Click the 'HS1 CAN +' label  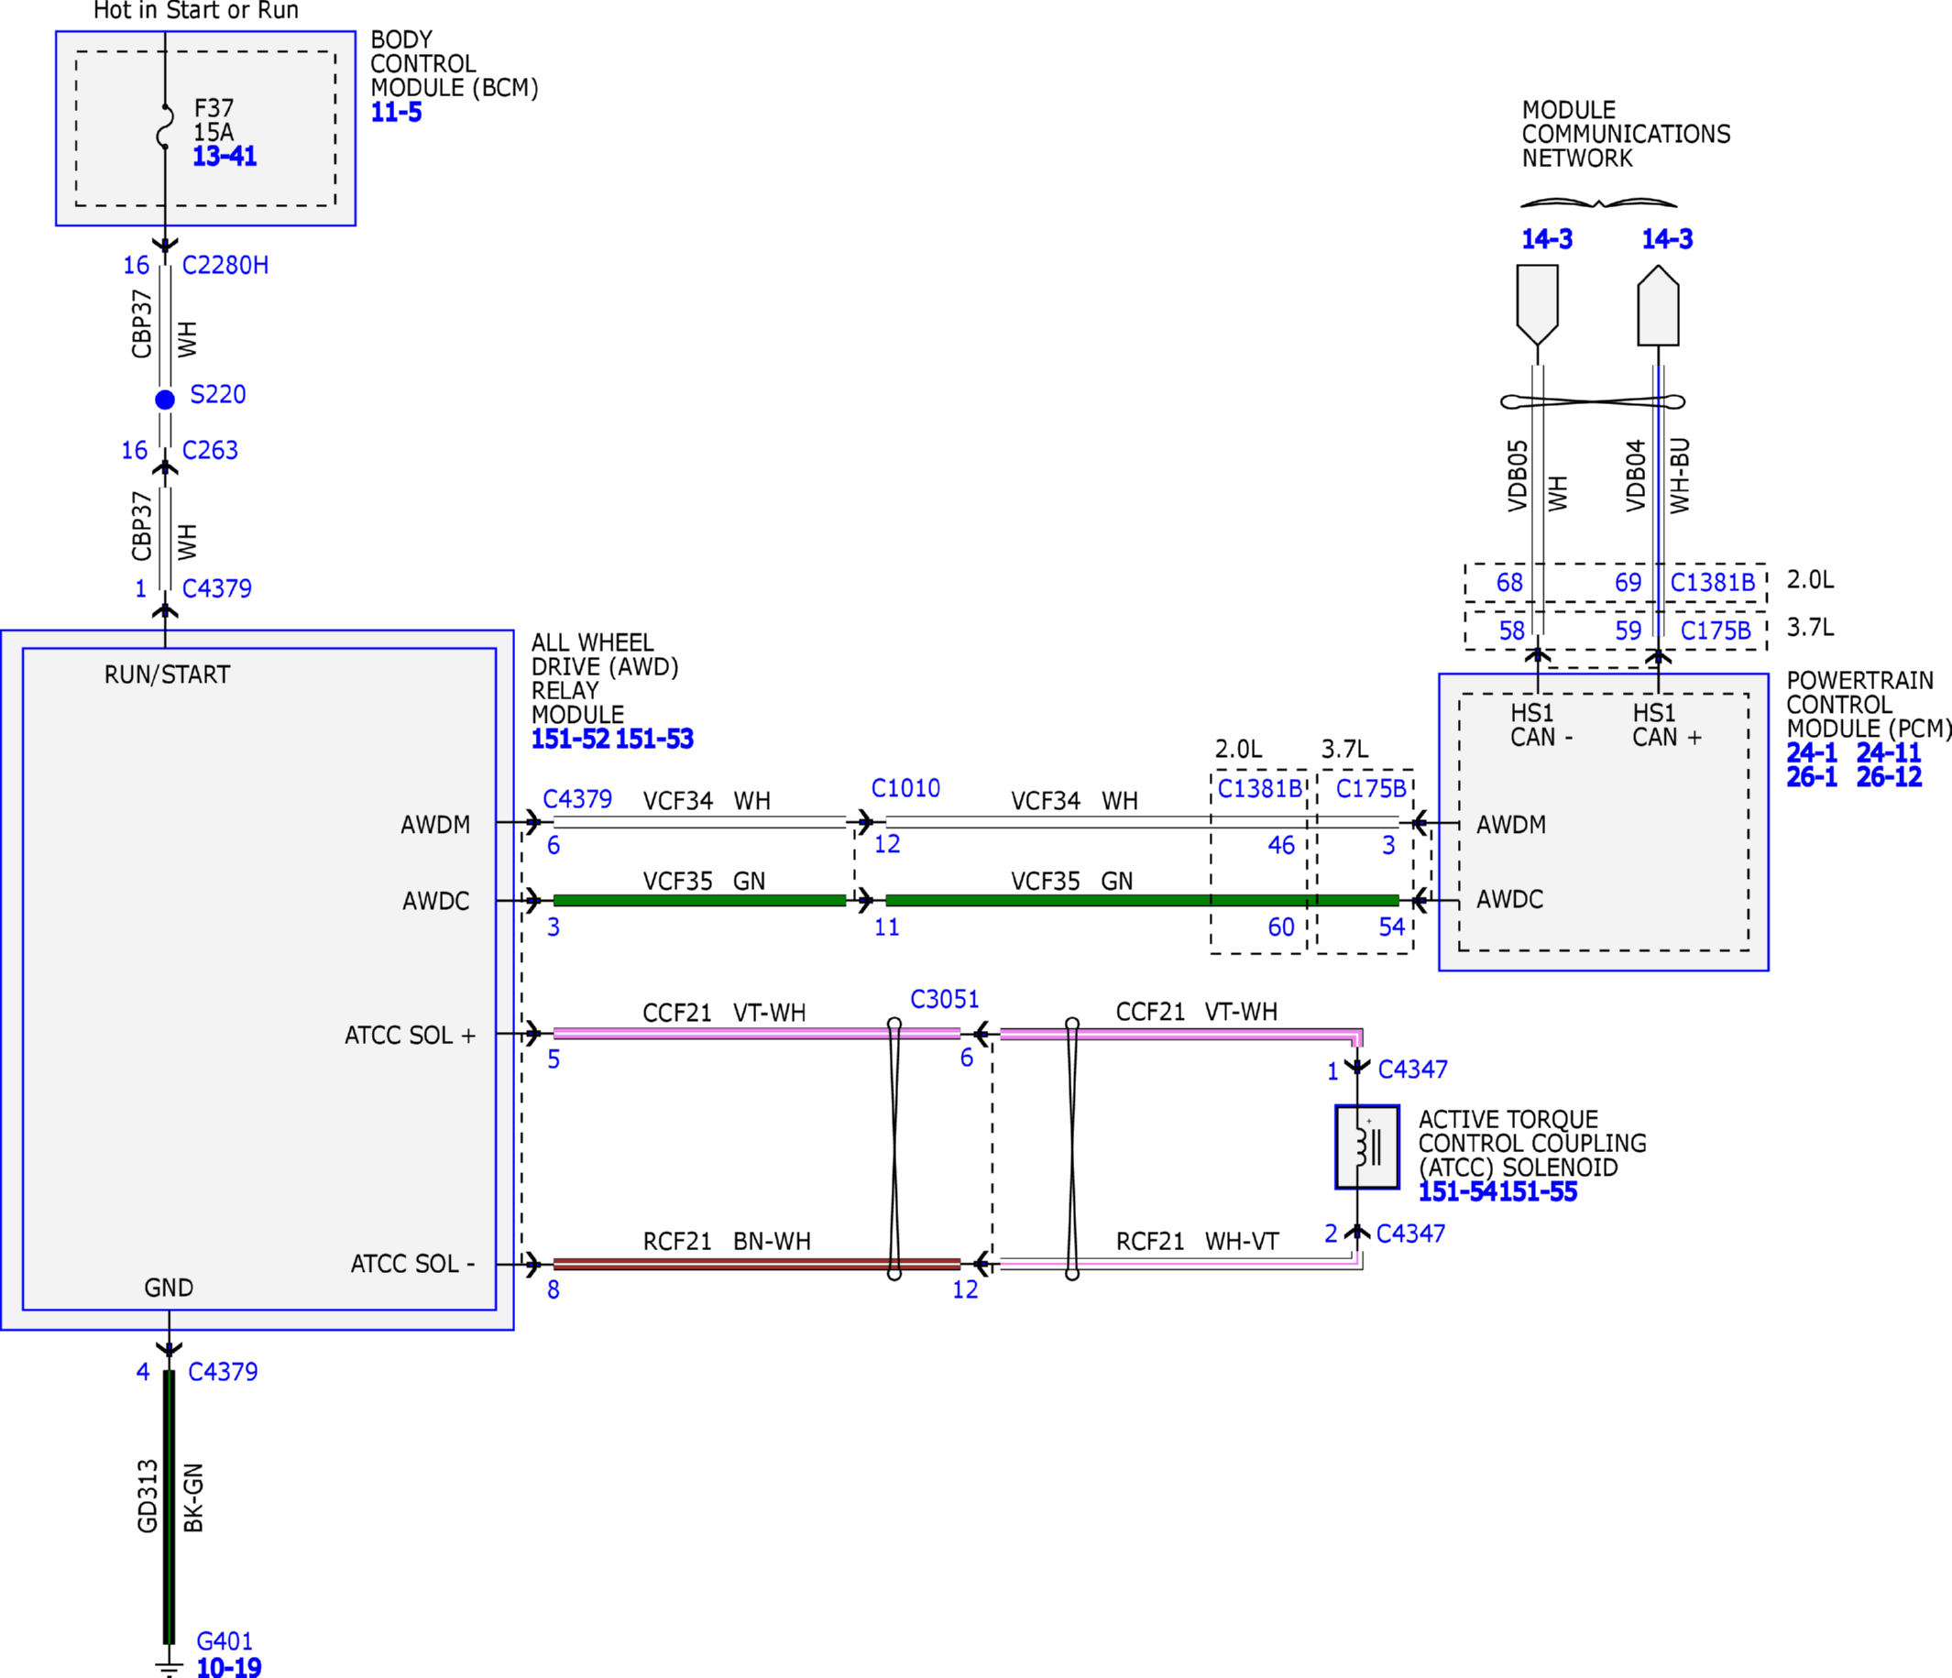pos(1667,726)
